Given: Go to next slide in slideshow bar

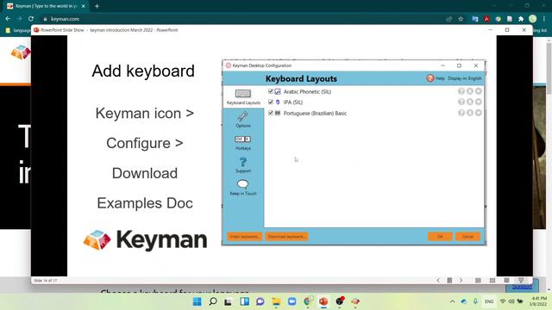Looking at the screenshot, I should tap(461, 280).
